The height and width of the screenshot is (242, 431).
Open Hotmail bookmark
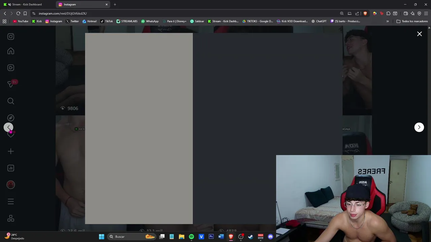tap(90, 21)
